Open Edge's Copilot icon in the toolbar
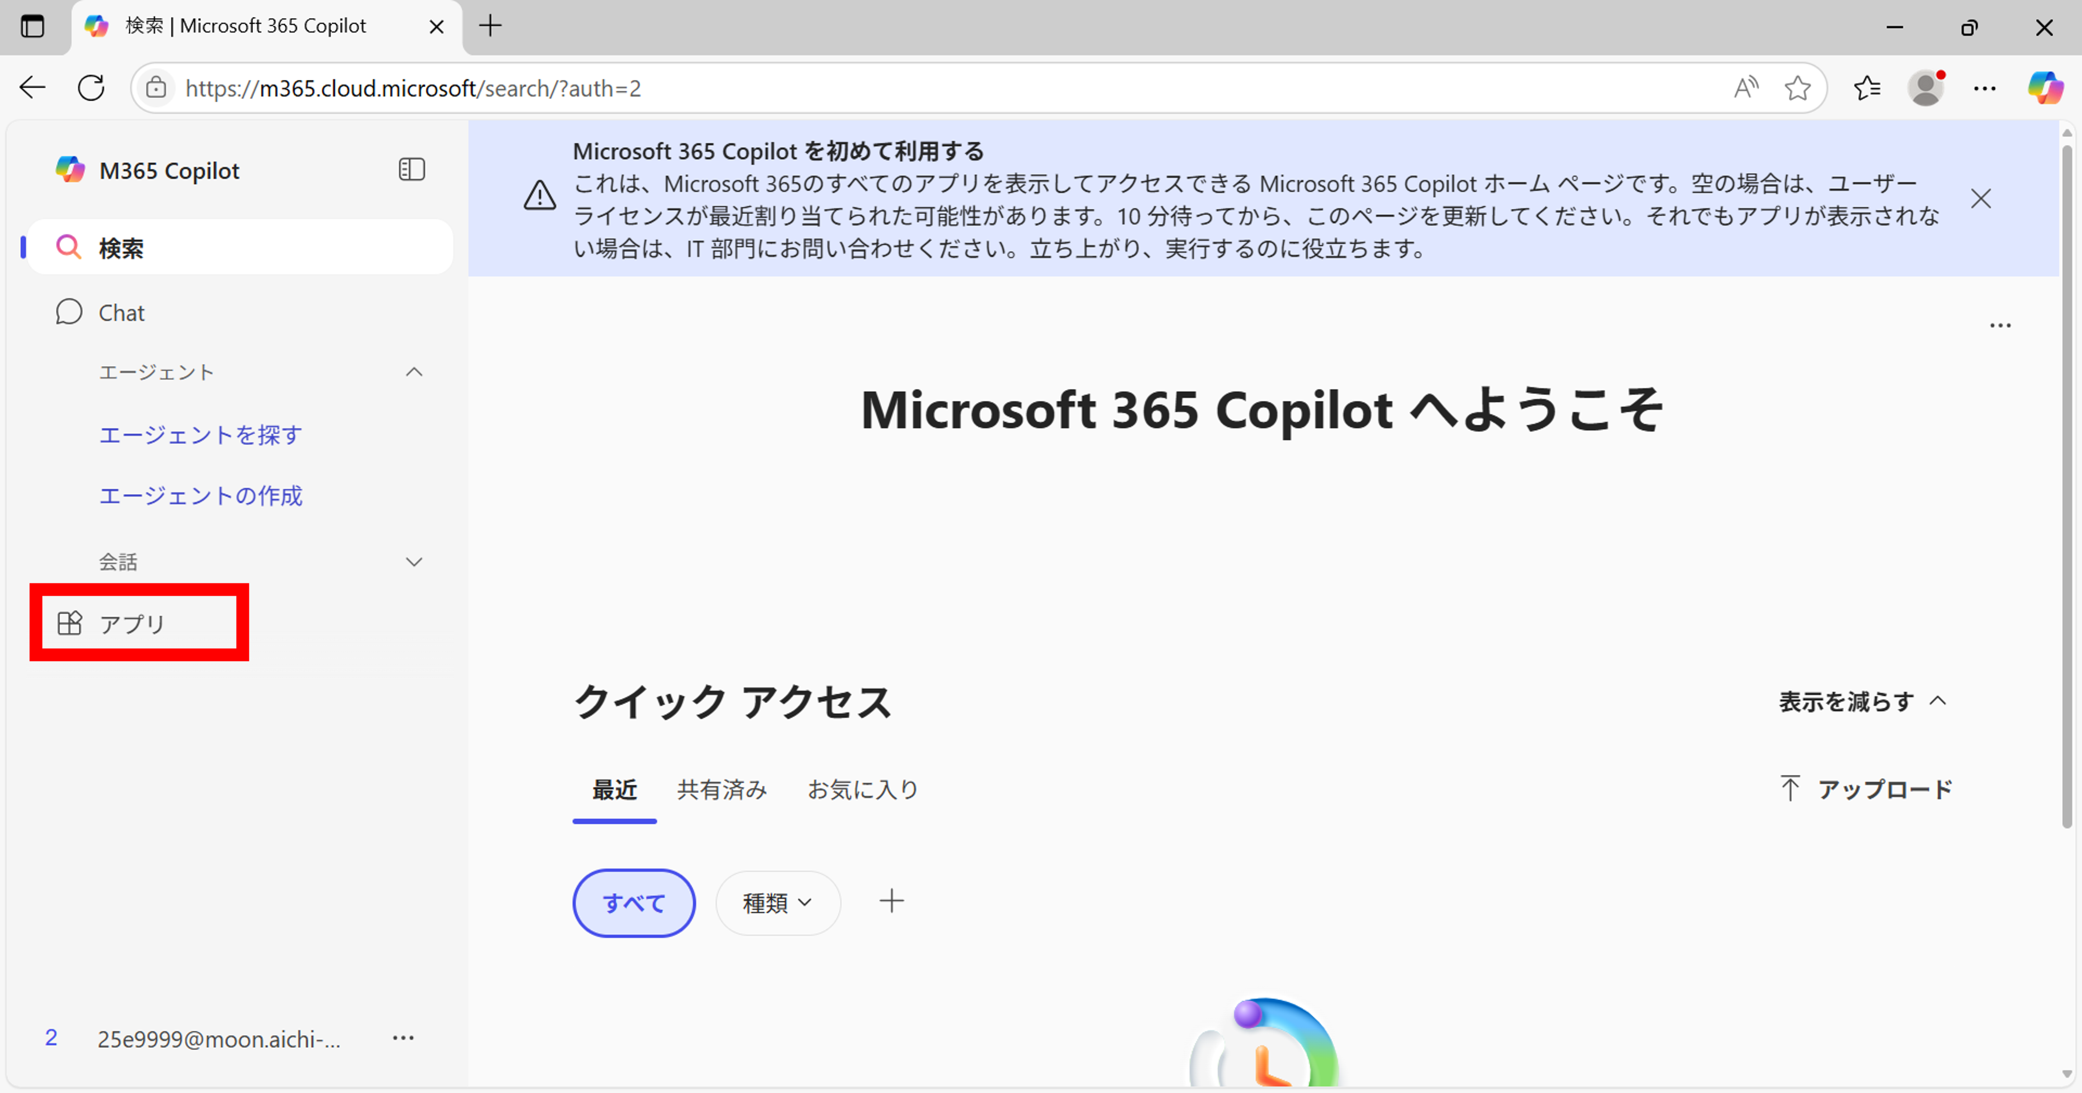This screenshot has width=2082, height=1093. [x=2047, y=88]
